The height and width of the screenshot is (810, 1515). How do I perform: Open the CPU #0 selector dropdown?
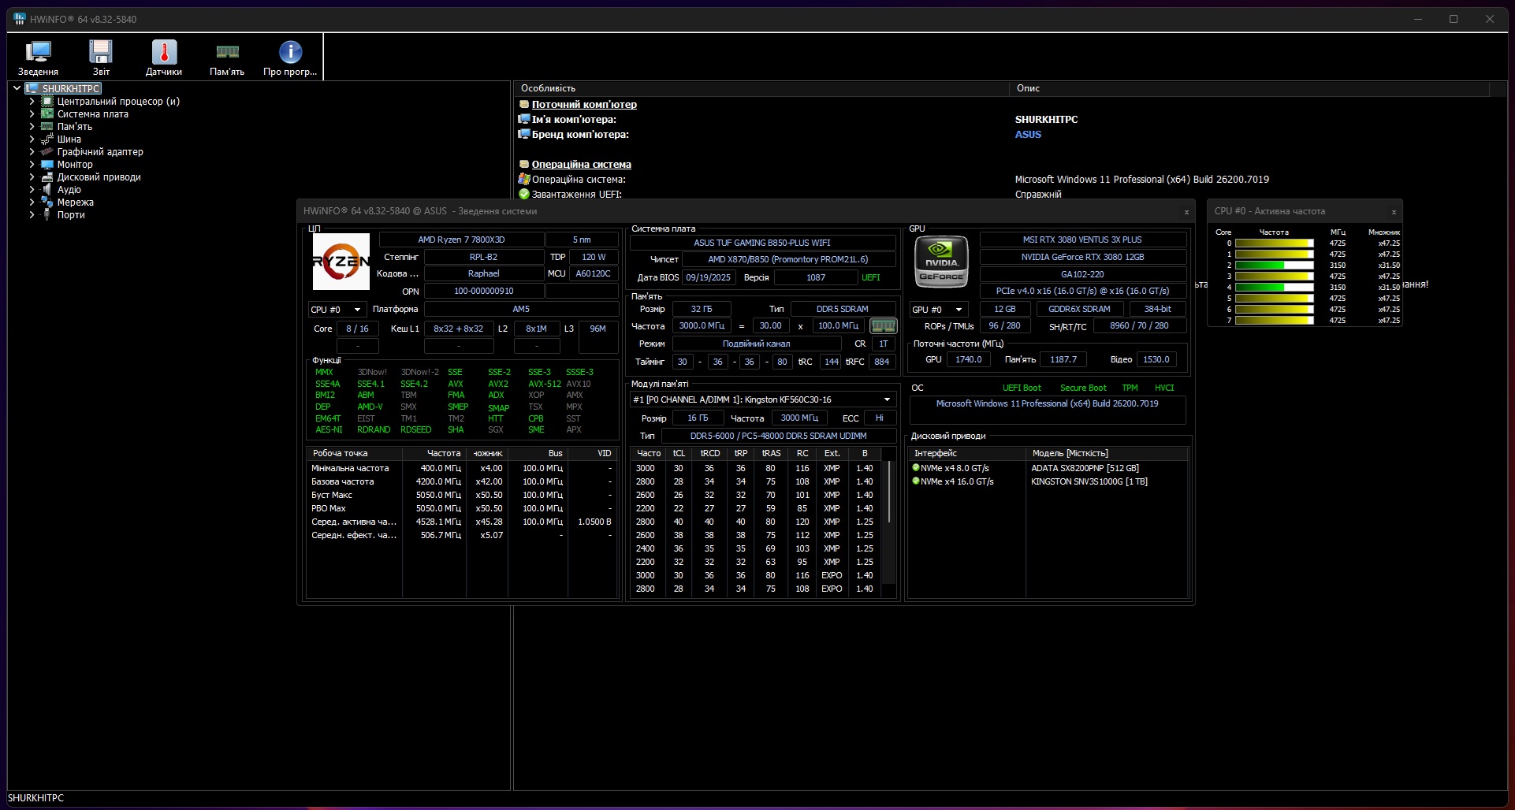tap(337, 310)
